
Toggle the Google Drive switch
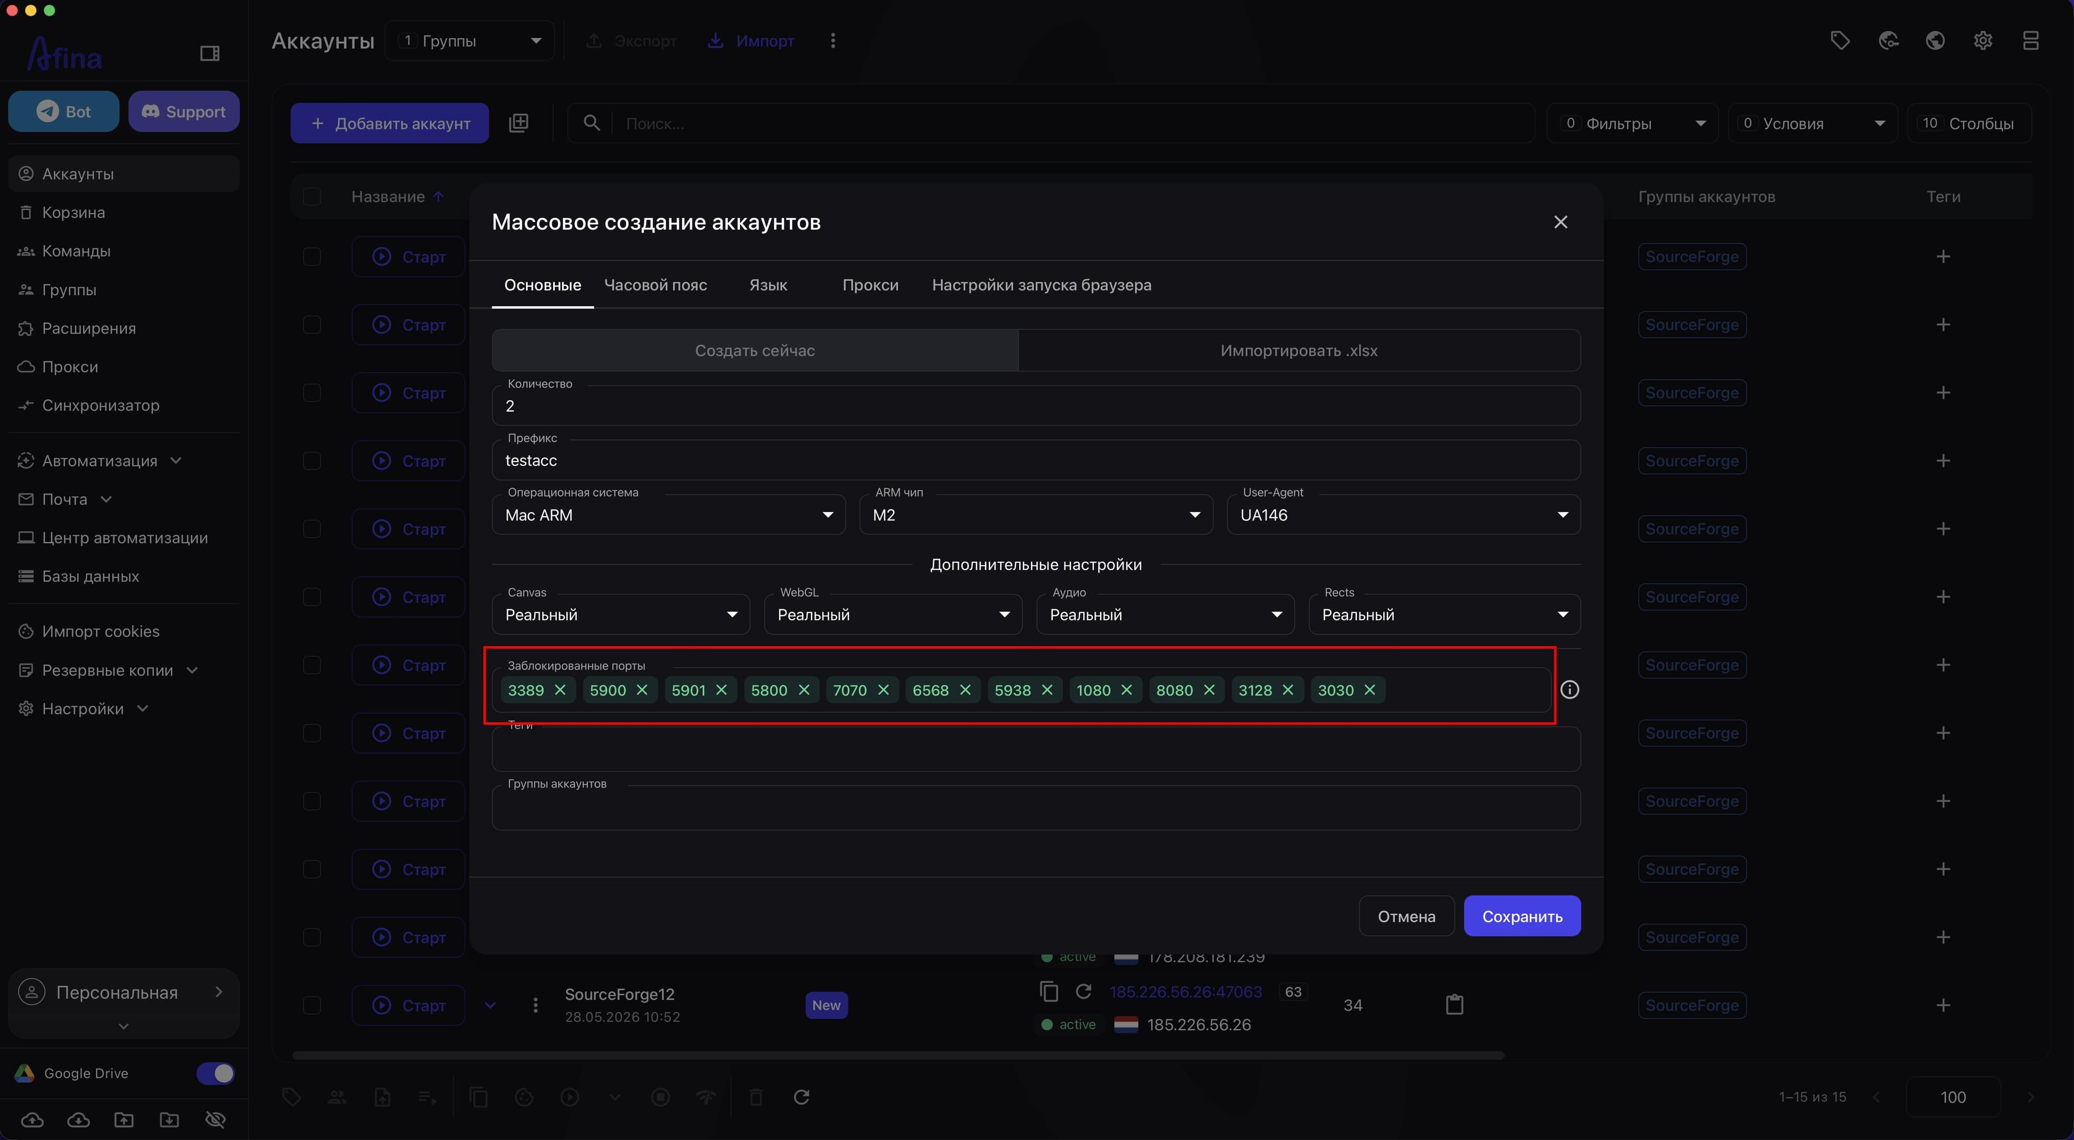[215, 1073]
